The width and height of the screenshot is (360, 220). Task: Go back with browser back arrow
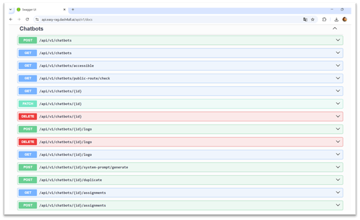[11, 20]
